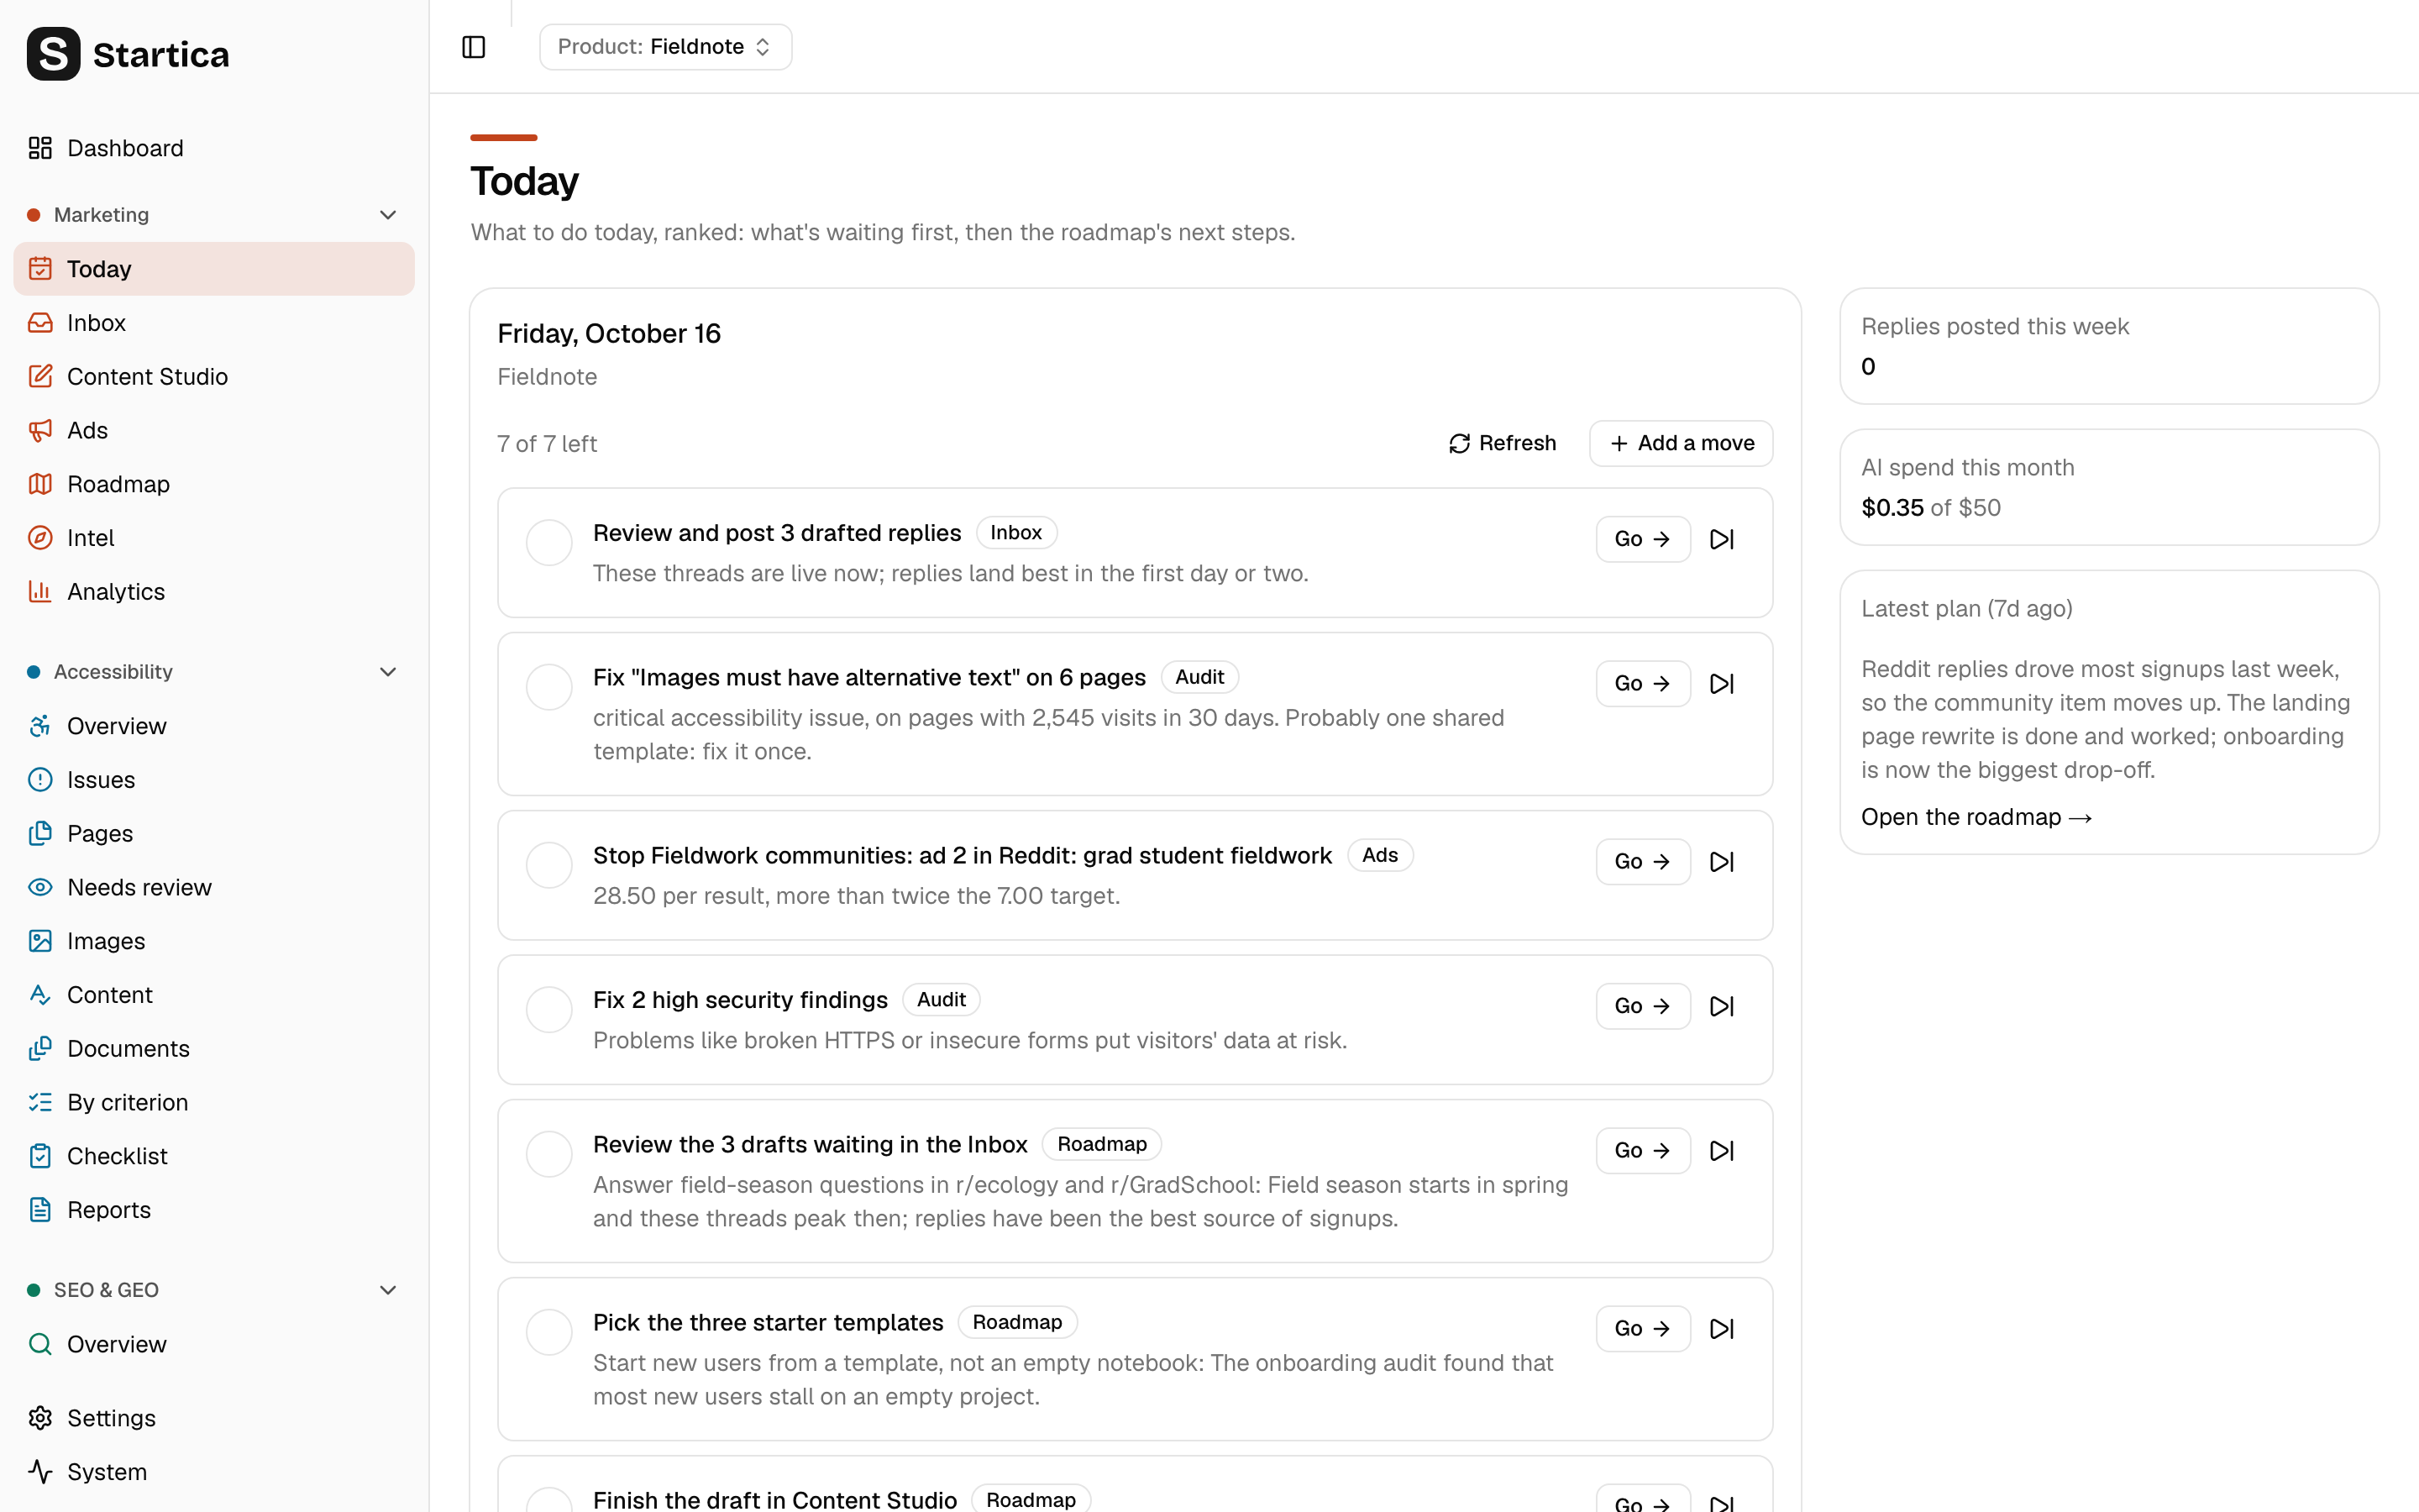The height and width of the screenshot is (1512, 2419).
Task: Skip the "Stop Fieldwork communities" ad task
Action: point(1721,862)
